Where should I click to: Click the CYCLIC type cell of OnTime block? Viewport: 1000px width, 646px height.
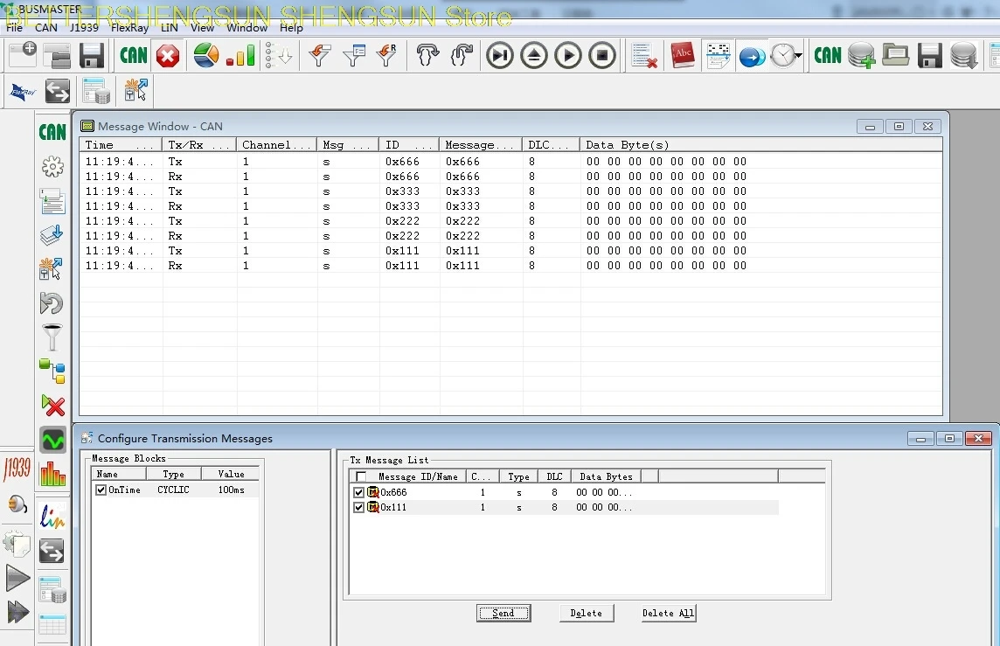pyautogui.click(x=173, y=490)
